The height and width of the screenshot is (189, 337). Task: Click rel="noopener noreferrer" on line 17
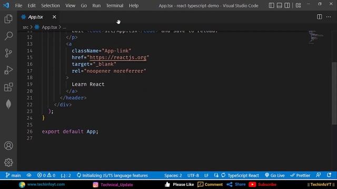point(109,71)
